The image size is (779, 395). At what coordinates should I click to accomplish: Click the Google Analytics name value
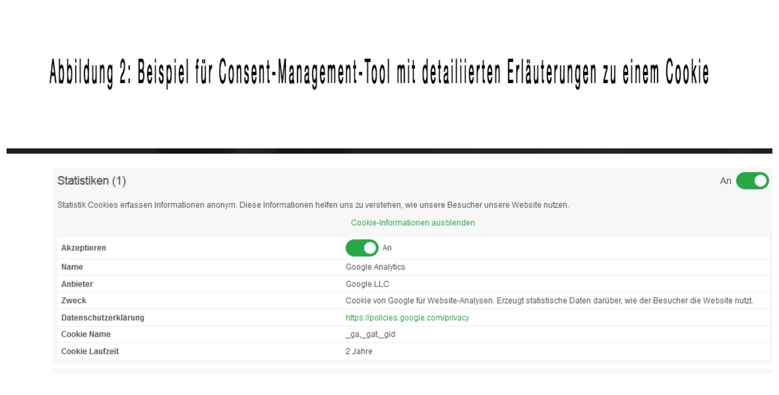click(375, 267)
